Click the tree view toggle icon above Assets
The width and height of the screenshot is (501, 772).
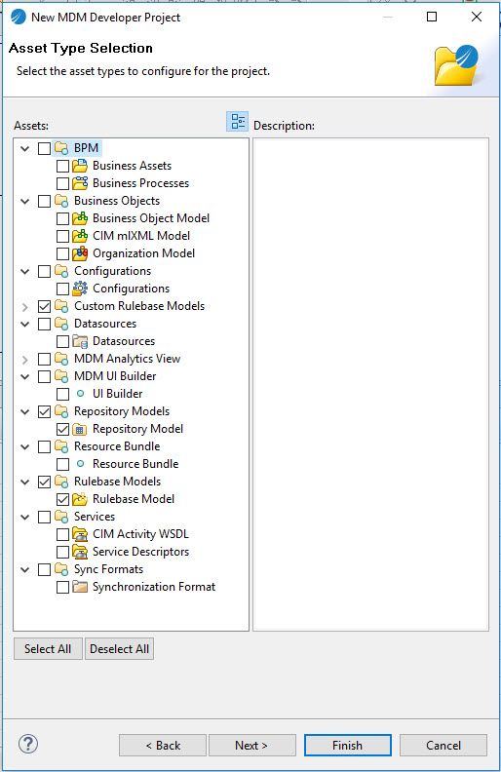tap(237, 121)
